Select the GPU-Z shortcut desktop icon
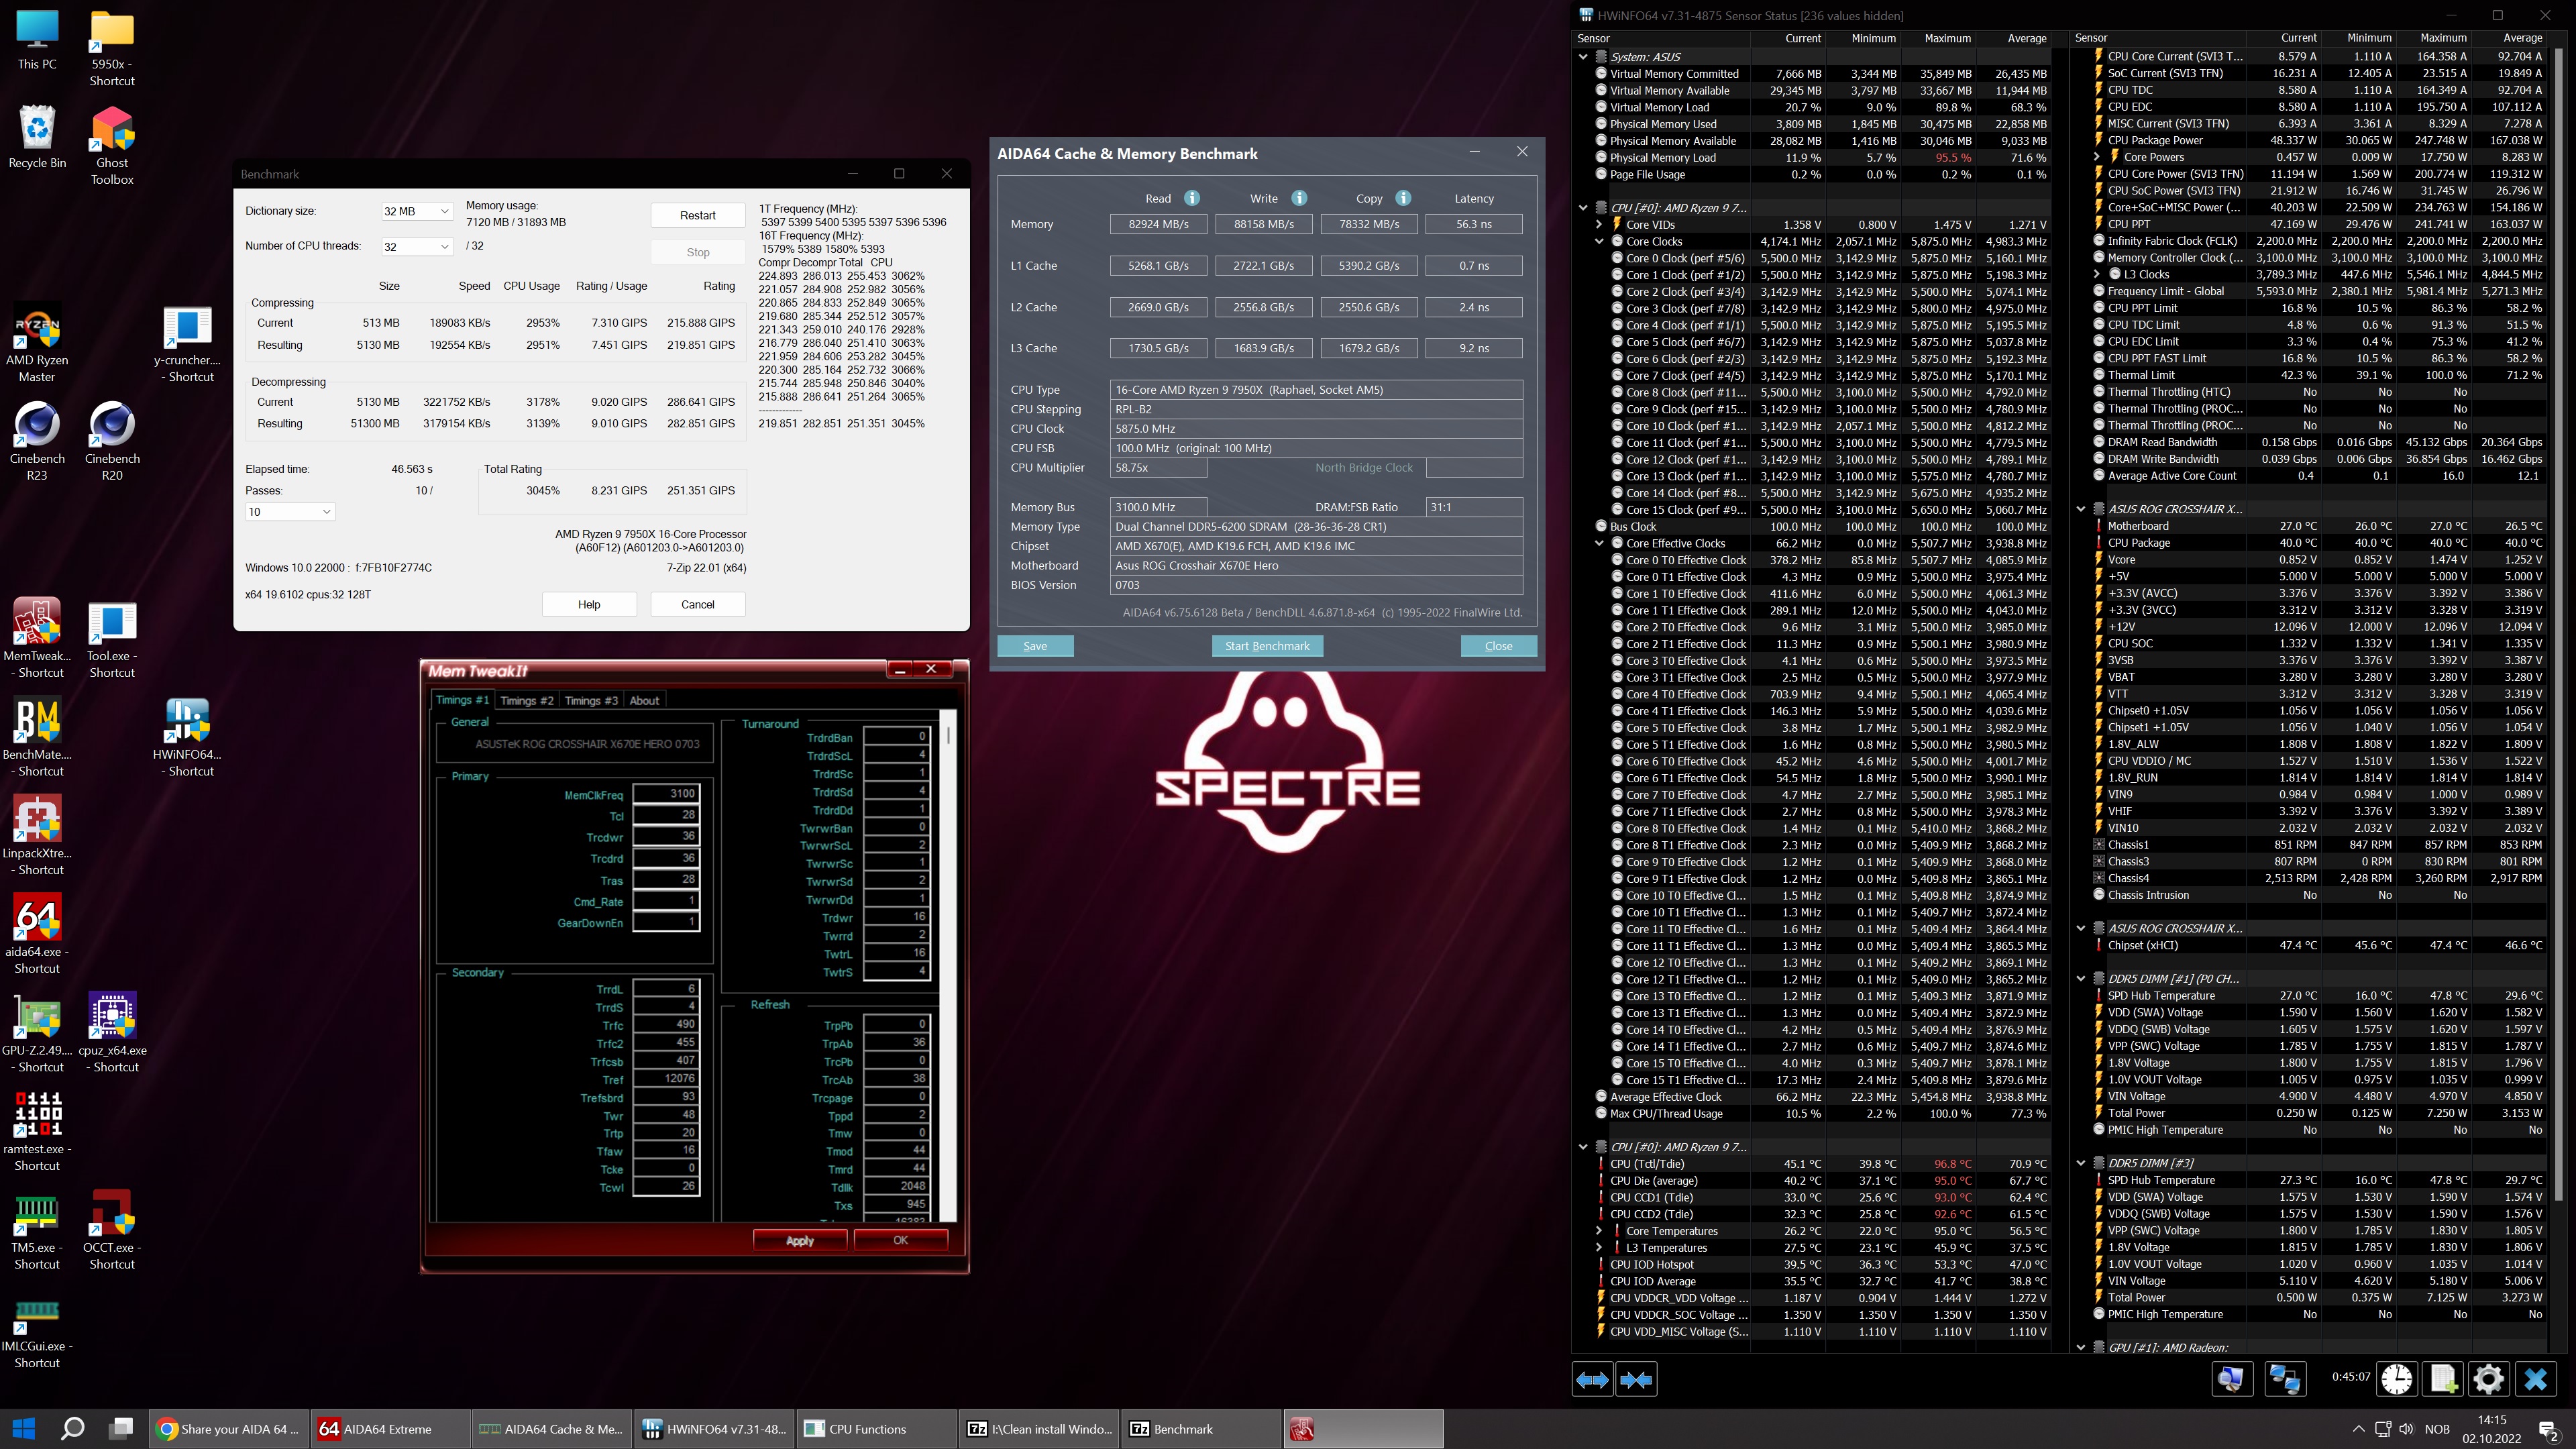Image resolution: width=2576 pixels, height=1449 pixels. (x=37, y=1032)
